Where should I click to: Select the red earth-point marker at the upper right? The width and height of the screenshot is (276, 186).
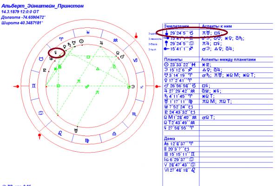[136, 36]
